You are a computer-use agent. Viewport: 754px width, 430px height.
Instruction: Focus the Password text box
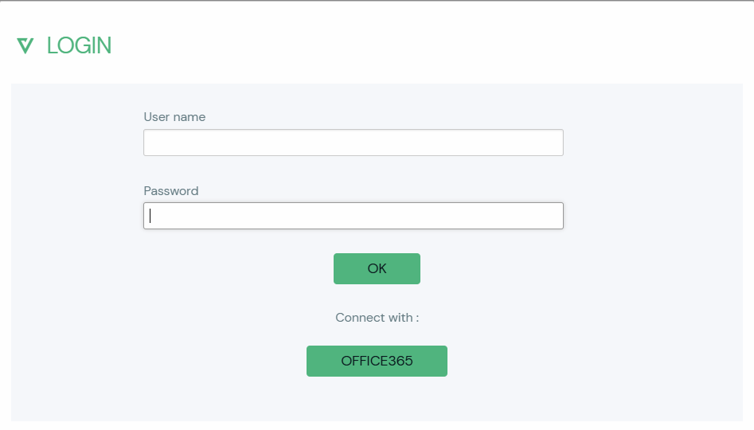click(x=353, y=216)
